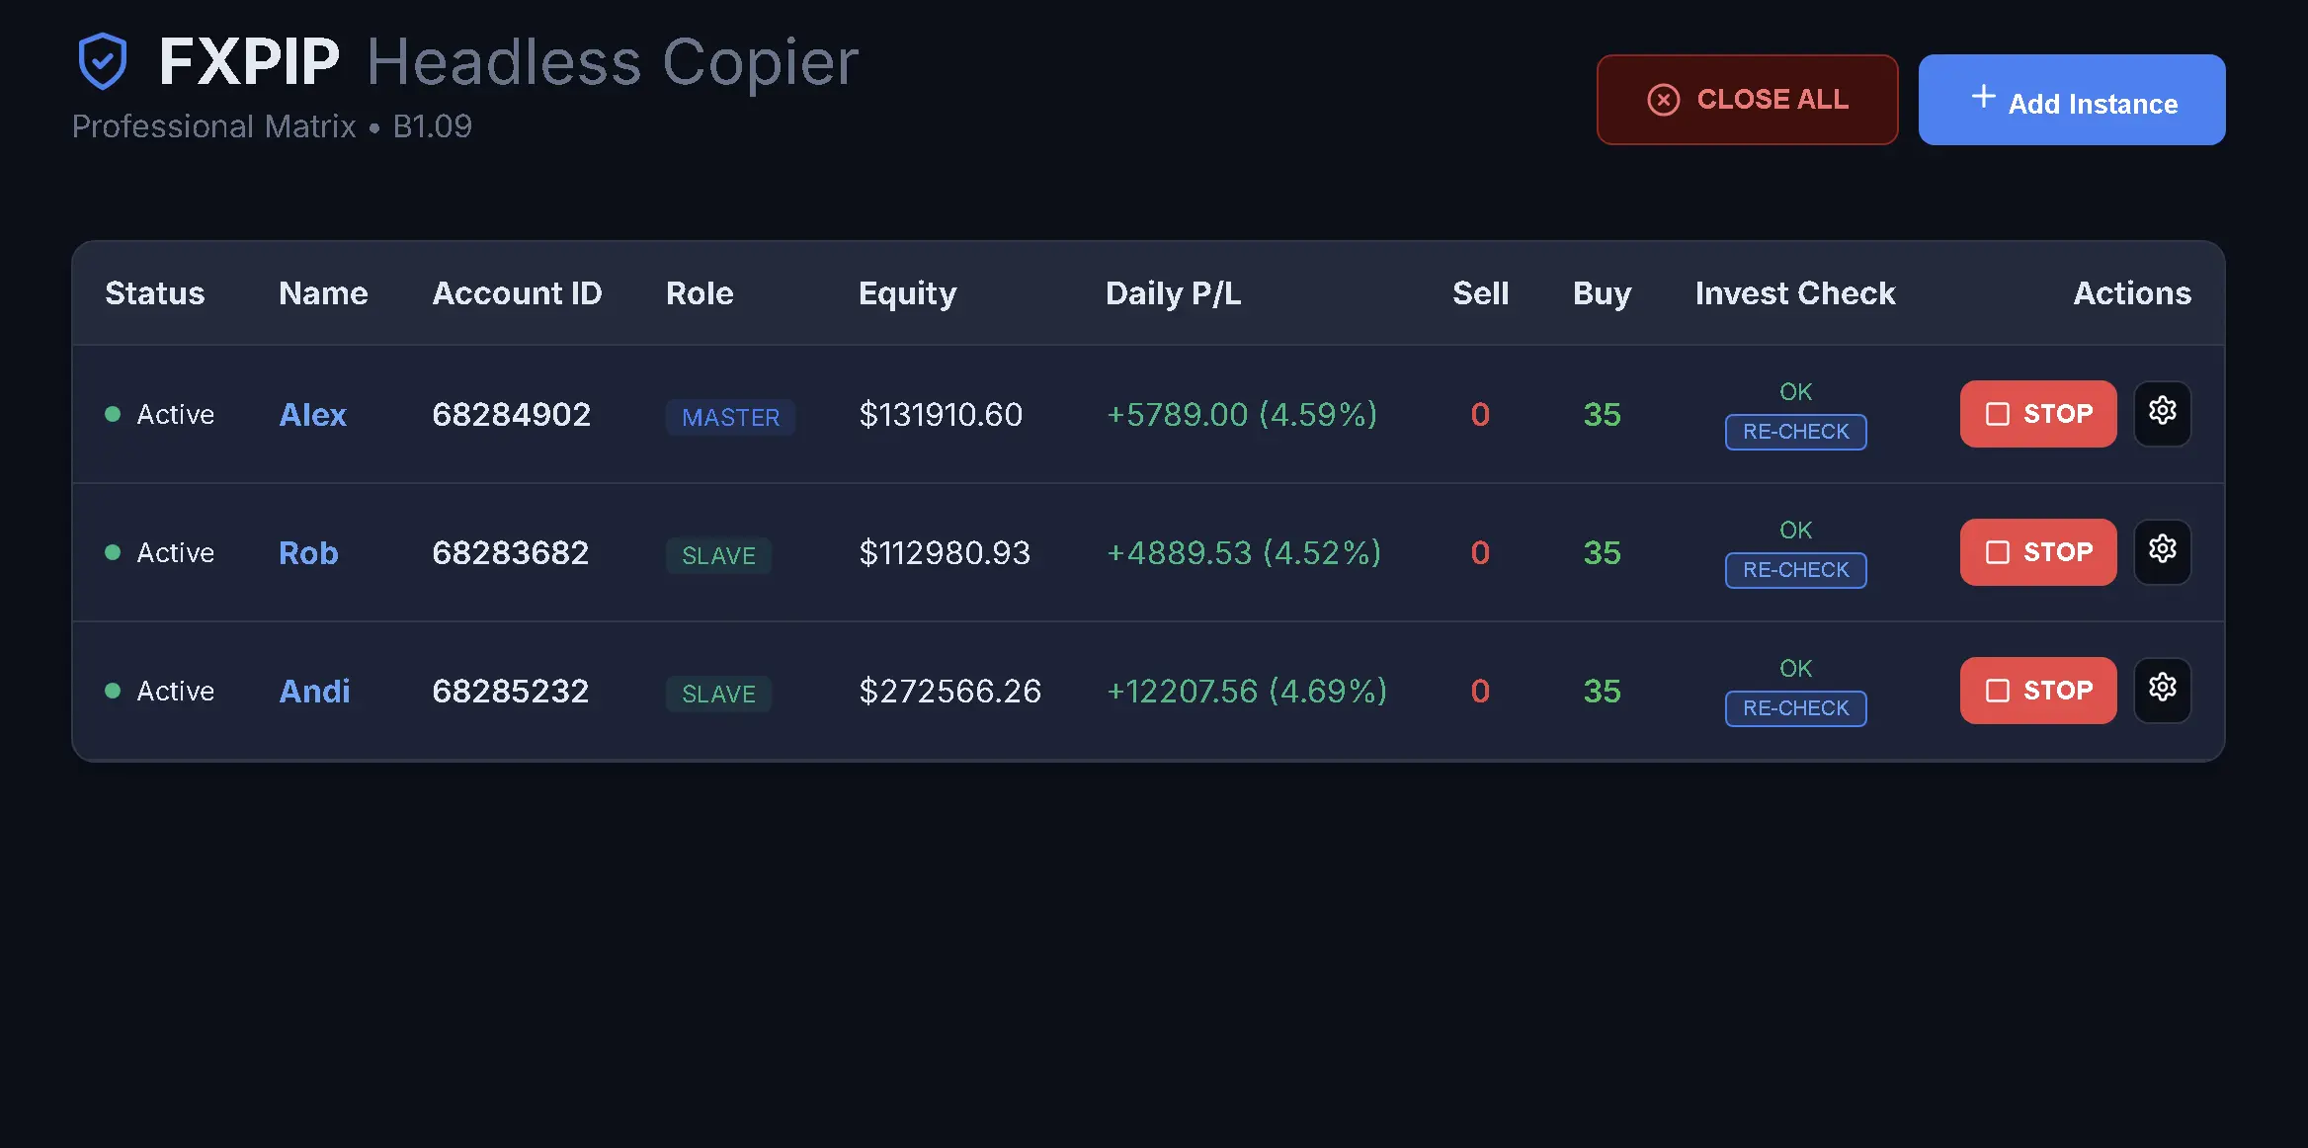Click the FXPIP shield logo icon
Viewport: 2308px width, 1148px height.
[103, 61]
